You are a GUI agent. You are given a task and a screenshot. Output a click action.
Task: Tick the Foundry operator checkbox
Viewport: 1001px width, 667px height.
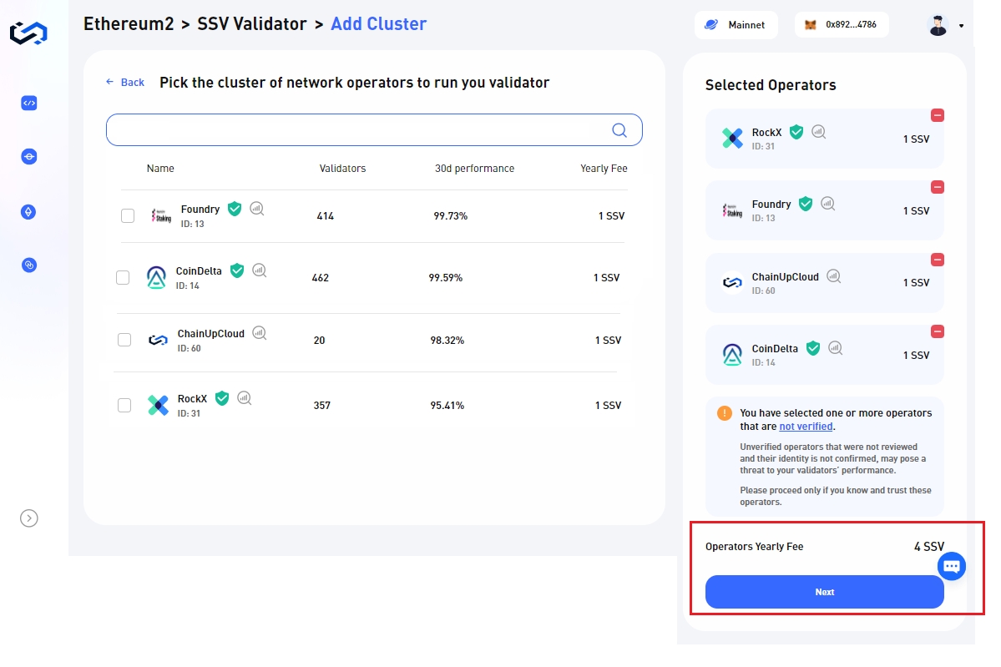(128, 216)
